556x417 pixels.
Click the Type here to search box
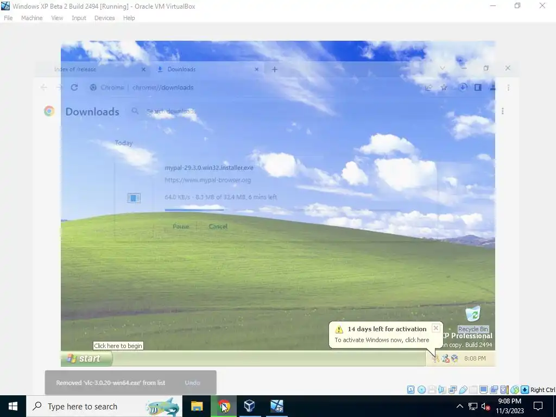click(x=104, y=406)
